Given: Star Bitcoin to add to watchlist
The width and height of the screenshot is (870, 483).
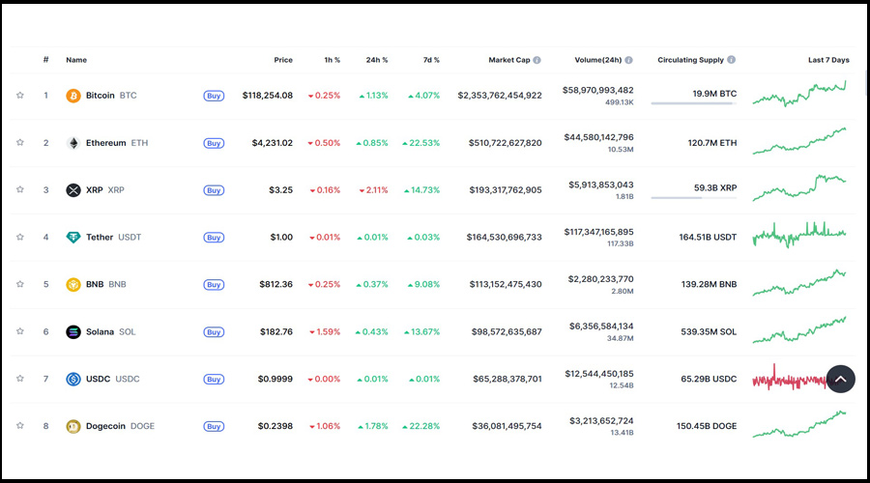Looking at the screenshot, I should (19, 96).
